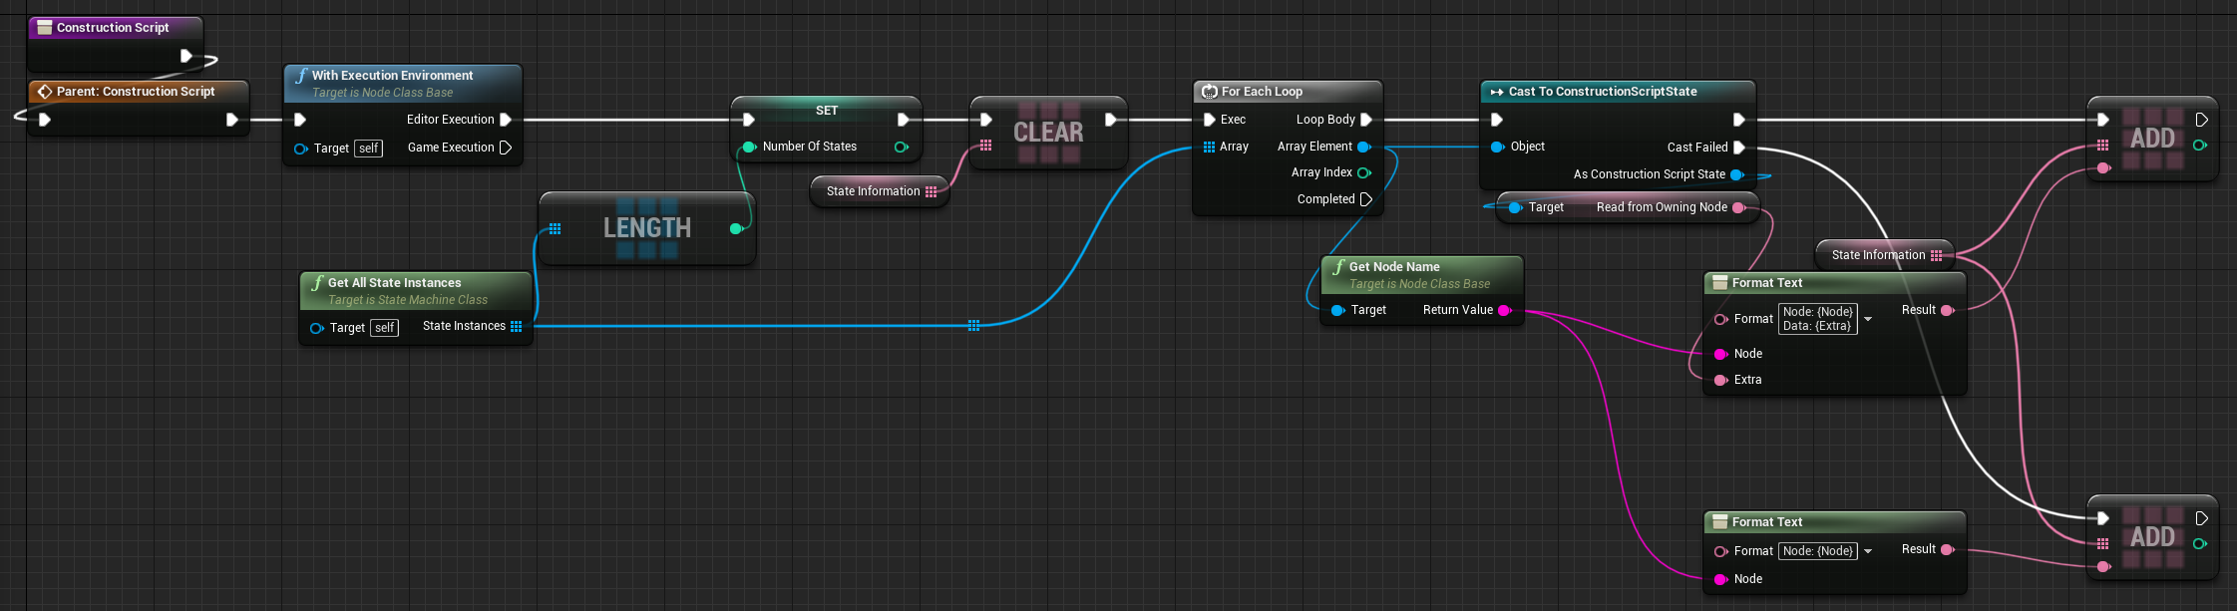Click the Completed pin on For Each Loop
Image resolution: width=2237 pixels, height=611 pixels.
[1366, 199]
